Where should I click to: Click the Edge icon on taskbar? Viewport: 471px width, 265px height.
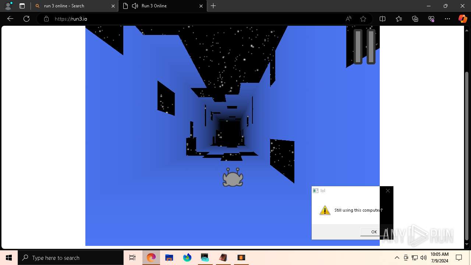coord(151,258)
